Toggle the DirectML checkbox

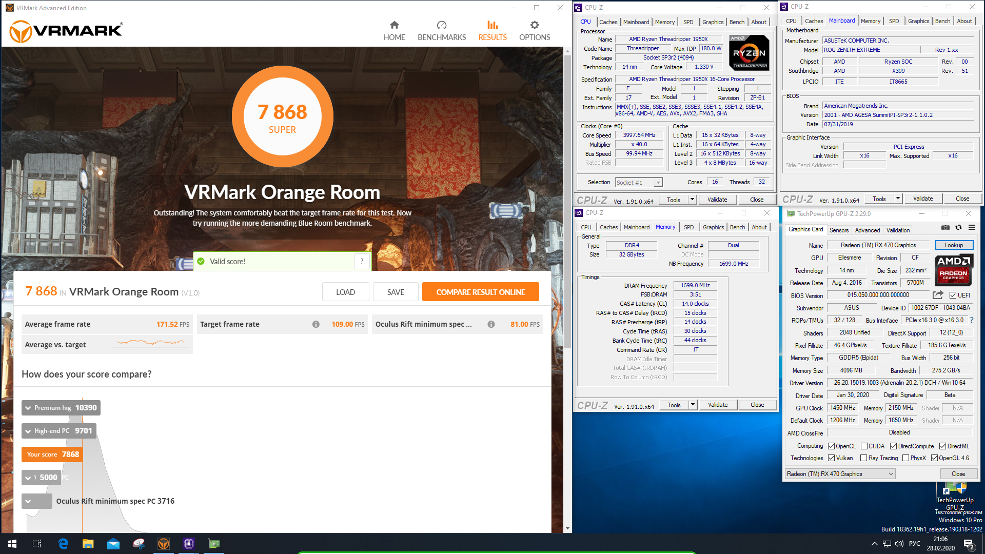[x=943, y=446]
